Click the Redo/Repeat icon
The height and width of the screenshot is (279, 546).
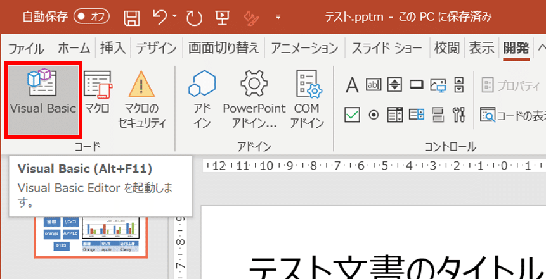[194, 17]
